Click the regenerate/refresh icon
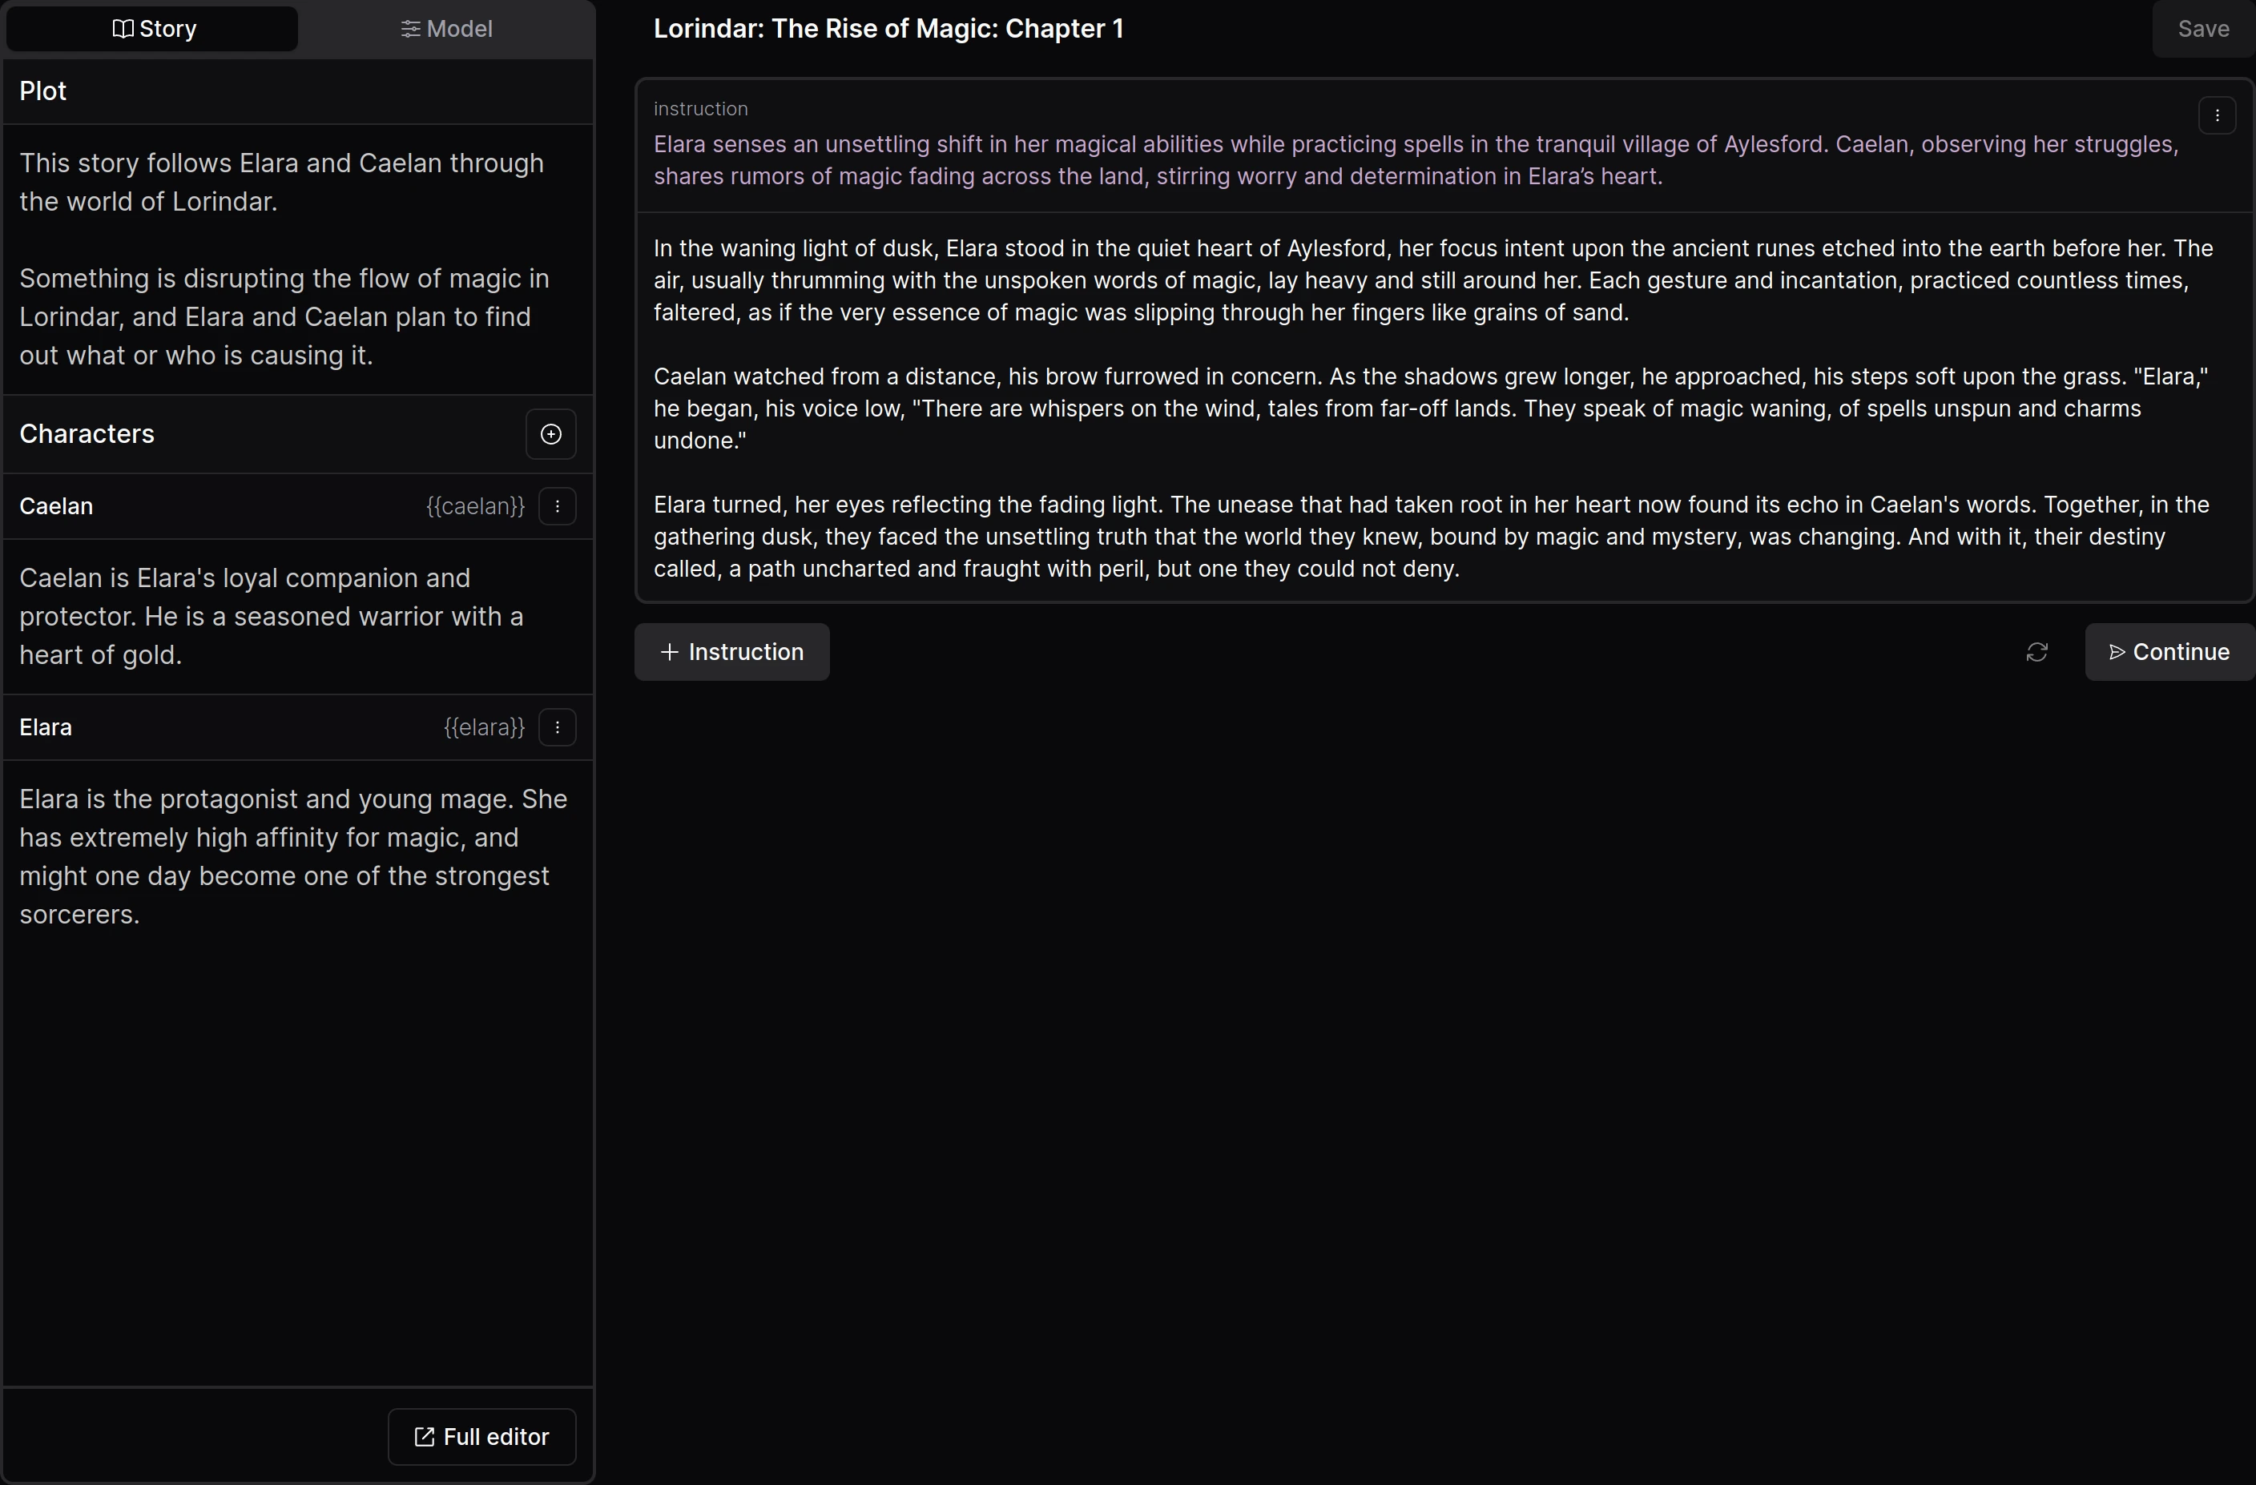The height and width of the screenshot is (1485, 2256). (x=2037, y=650)
